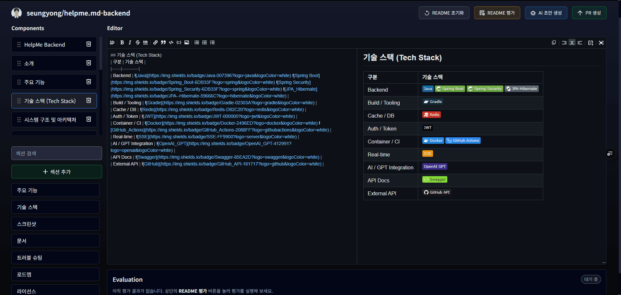This screenshot has height=295, width=621.
Task: Apply strikethrough formatting
Action: (x=138, y=42)
